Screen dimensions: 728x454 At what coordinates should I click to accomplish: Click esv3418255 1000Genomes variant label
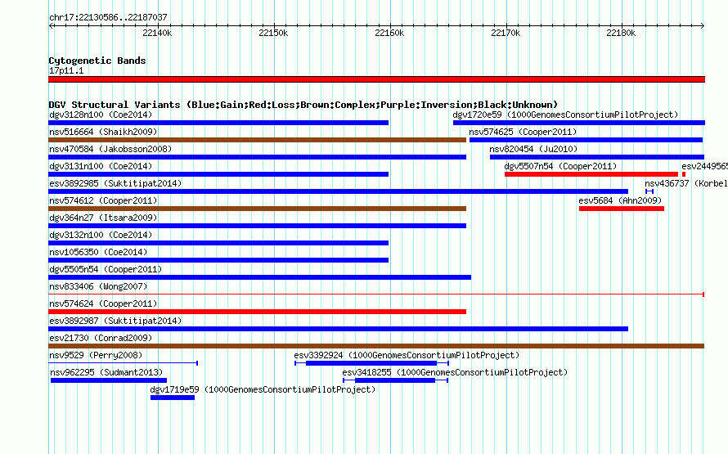point(455,372)
